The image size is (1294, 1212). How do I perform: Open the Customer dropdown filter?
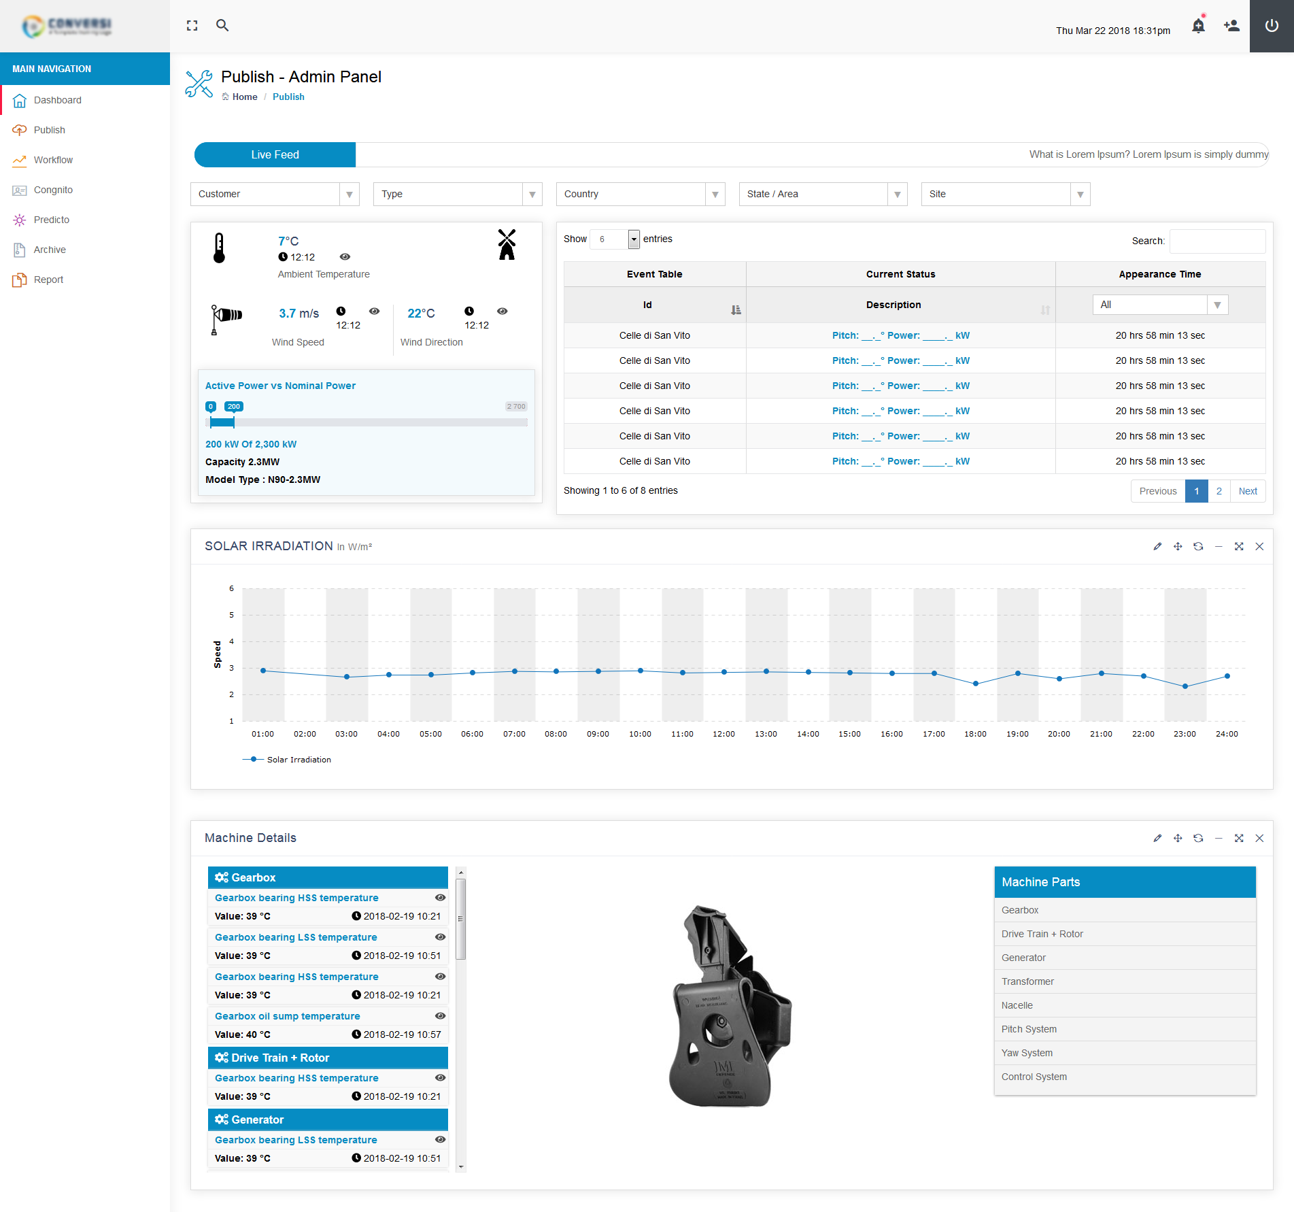pos(275,195)
